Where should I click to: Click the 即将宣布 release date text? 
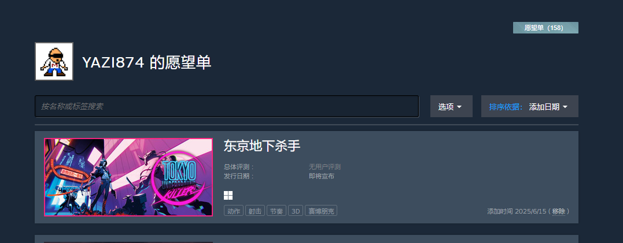(322, 176)
